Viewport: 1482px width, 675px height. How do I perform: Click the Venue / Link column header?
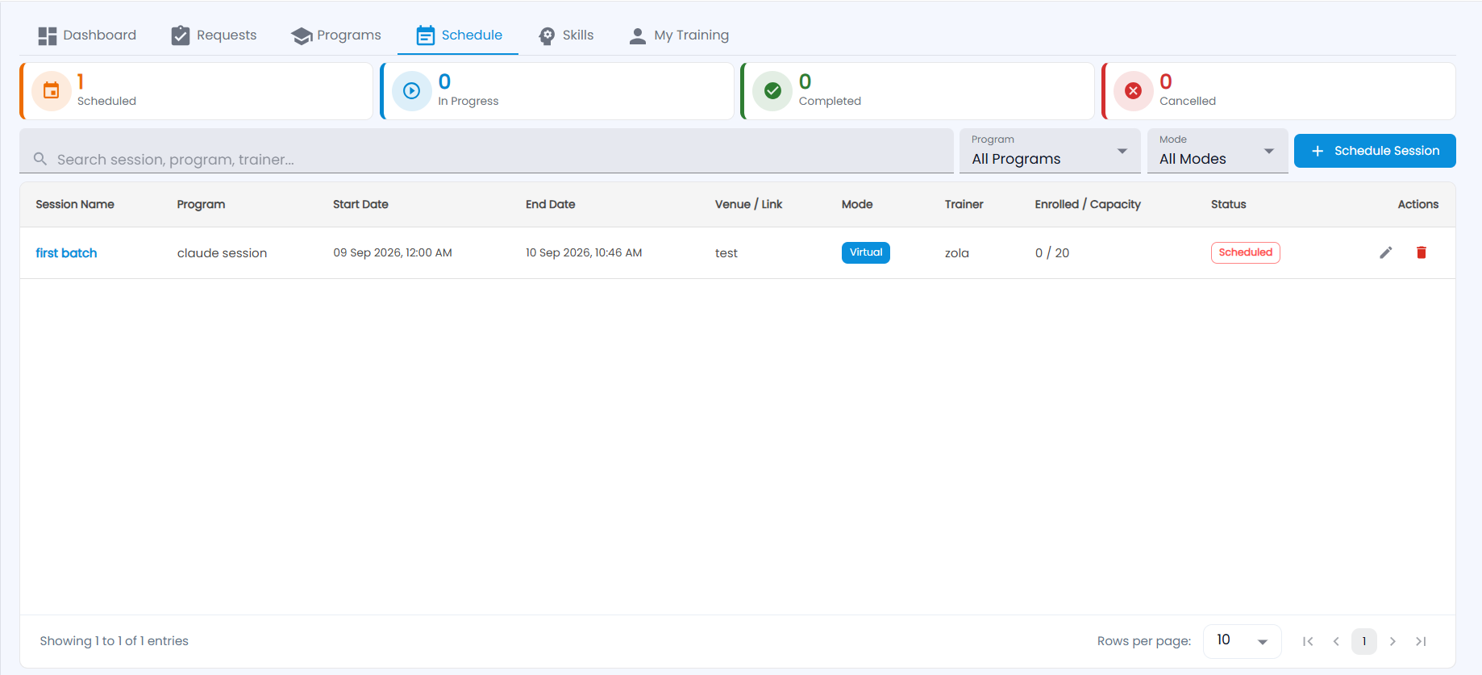(748, 205)
